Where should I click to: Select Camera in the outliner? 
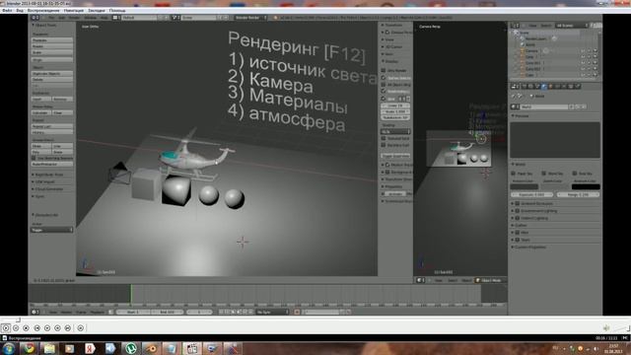pyautogui.click(x=531, y=50)
